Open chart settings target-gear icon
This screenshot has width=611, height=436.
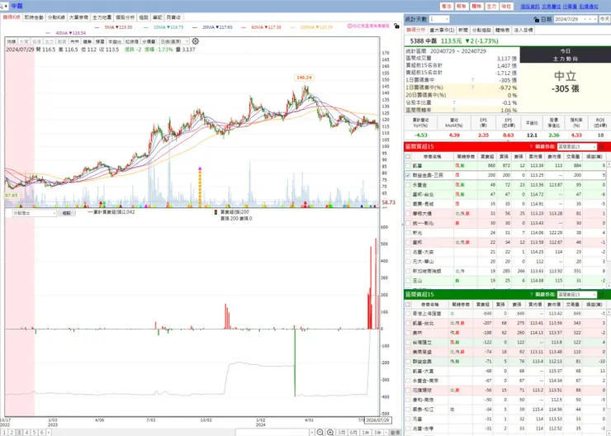point(196,41)
